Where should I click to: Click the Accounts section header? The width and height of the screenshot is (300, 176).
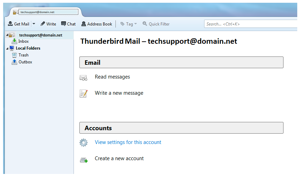tap(181, 128)
